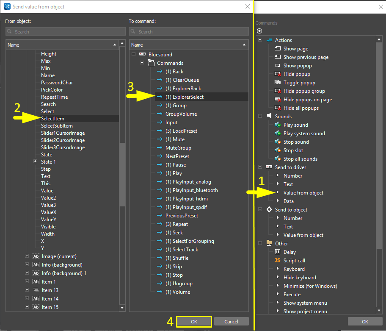Expand the Item 13 object node
The image size is (386, 331).
(x=27, y=290)
